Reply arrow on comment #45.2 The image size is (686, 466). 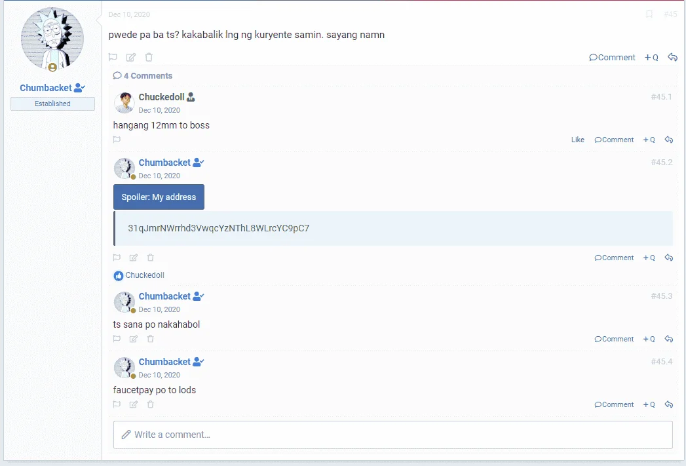point(668,258)
